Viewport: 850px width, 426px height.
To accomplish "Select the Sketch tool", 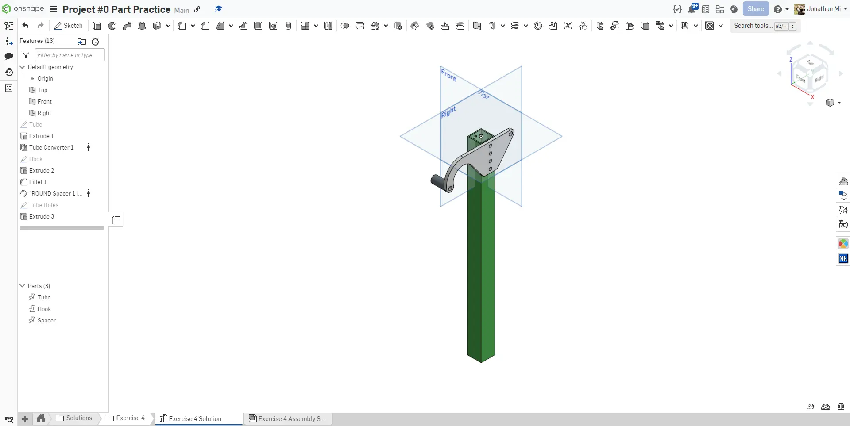I will (68, 26).
